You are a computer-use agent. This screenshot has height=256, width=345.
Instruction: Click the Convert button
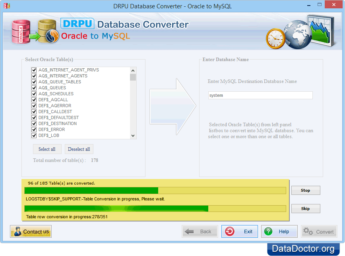(319, 231)
